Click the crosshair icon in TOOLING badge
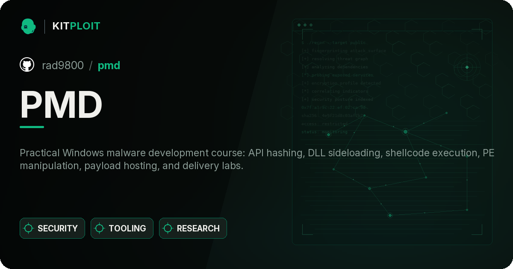The height and width of the screenshot is (269, 513). (100, 228)
